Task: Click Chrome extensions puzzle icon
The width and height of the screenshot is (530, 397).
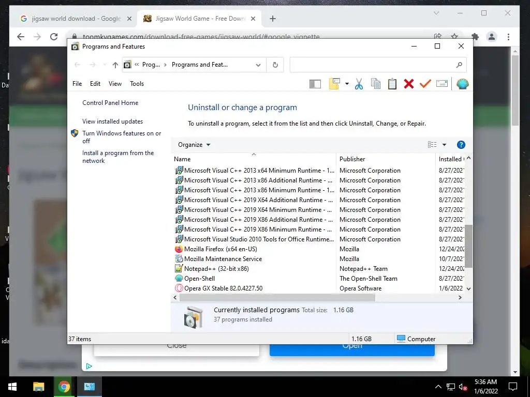Action: 475,37
